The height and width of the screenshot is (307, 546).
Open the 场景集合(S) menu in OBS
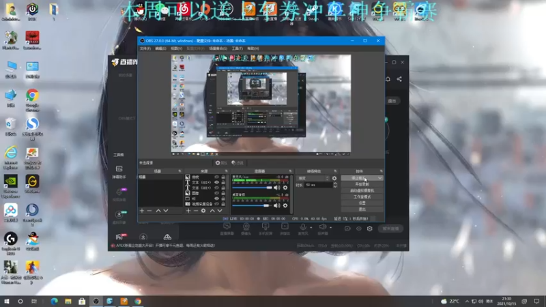(x=218, y=48)
